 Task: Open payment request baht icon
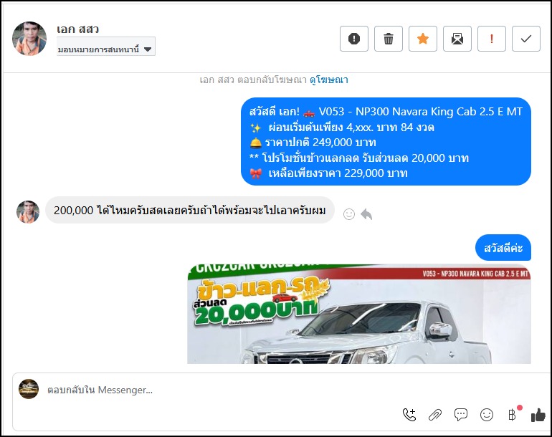[x=513, y=415]
